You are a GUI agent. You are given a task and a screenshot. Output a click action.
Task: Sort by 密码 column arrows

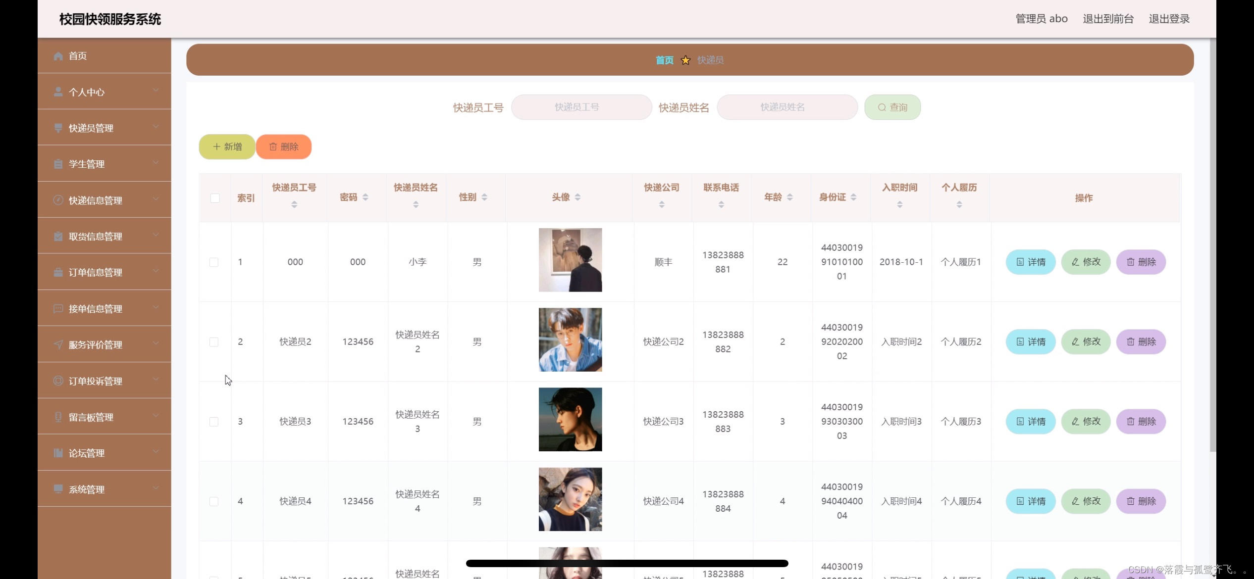coord(366,197)
